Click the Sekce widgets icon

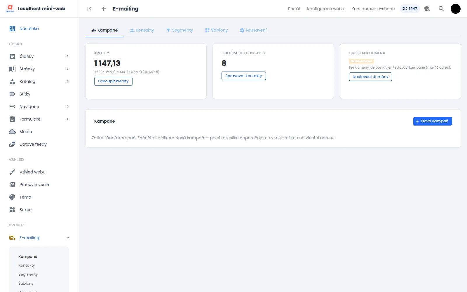(x=12, y=210)
